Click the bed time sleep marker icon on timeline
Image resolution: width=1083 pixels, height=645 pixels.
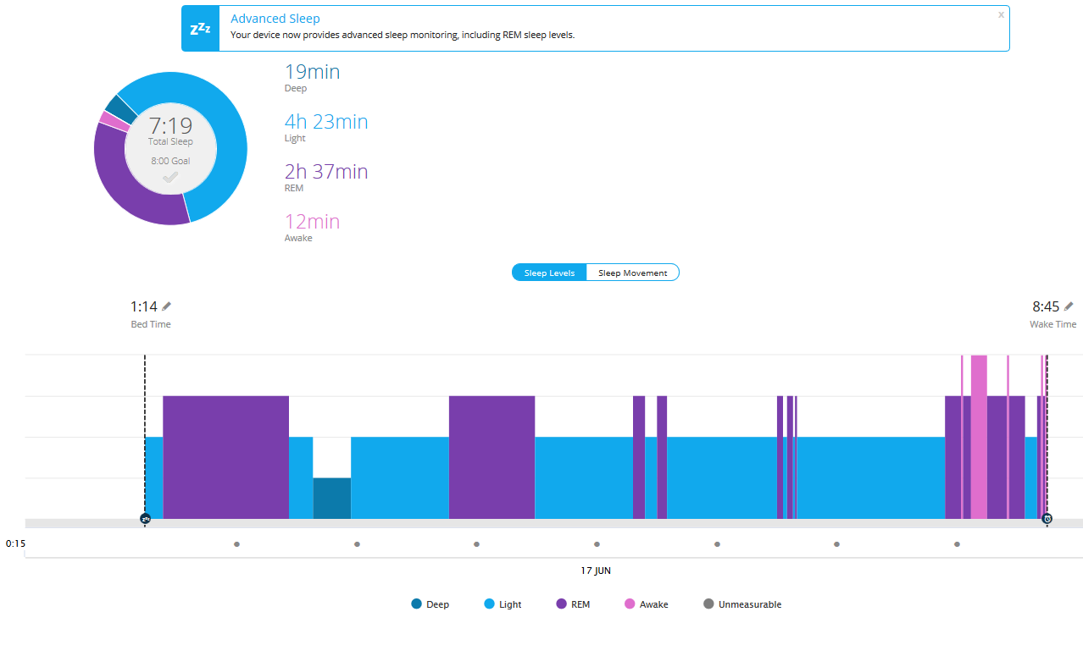(145, 518)
